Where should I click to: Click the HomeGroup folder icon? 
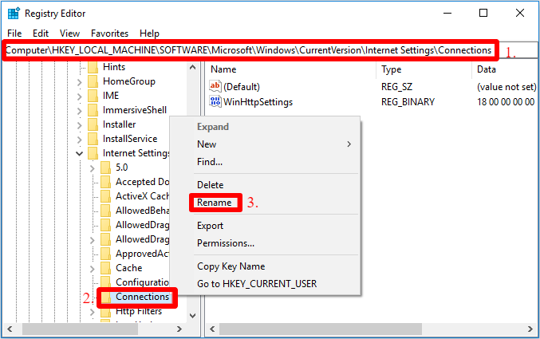pos(93,81)
